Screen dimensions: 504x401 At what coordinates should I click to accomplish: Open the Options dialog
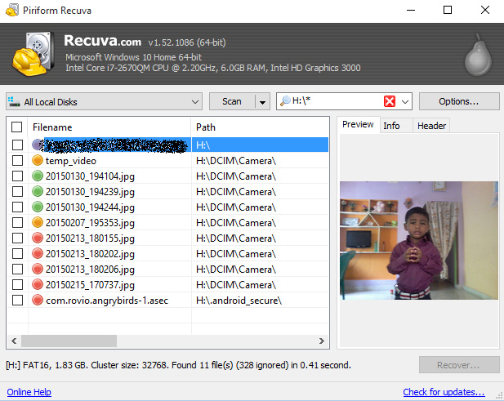click(x=459, y=101)
